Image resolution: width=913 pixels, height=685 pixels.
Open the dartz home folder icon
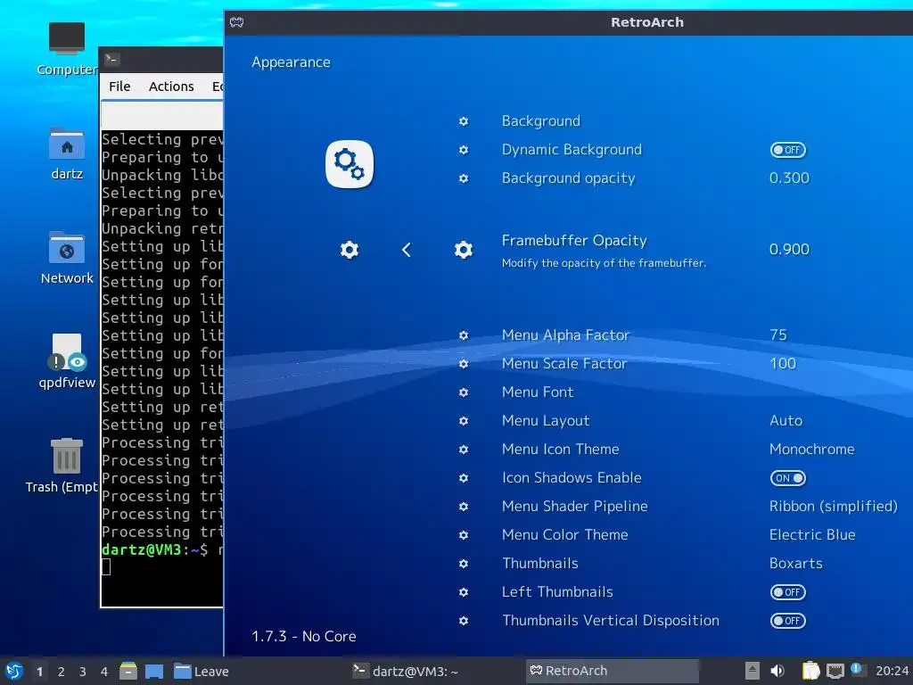coord(67,153)
